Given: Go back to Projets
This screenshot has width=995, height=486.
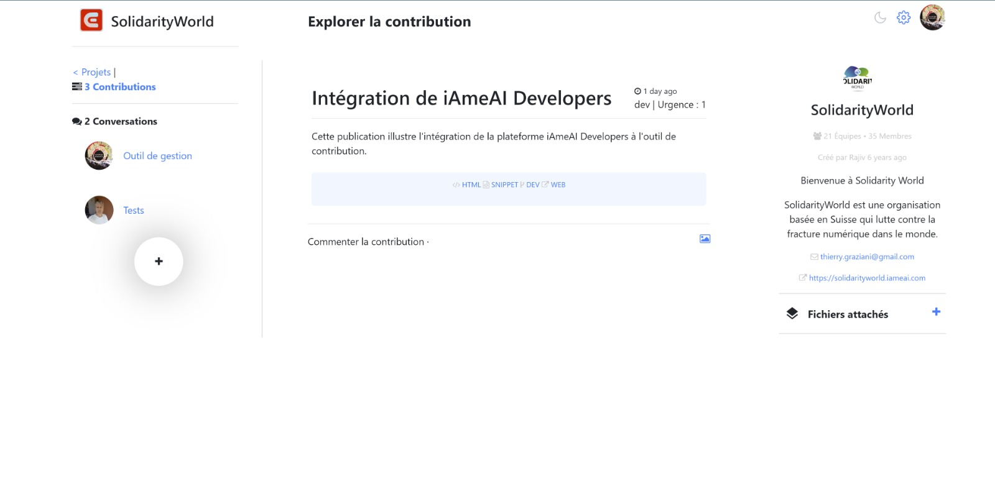Looking at the screenshot, I should click(92, 72).
